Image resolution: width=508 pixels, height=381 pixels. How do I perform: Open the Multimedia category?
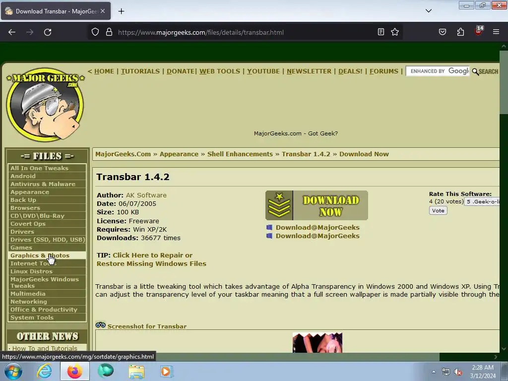47,294
